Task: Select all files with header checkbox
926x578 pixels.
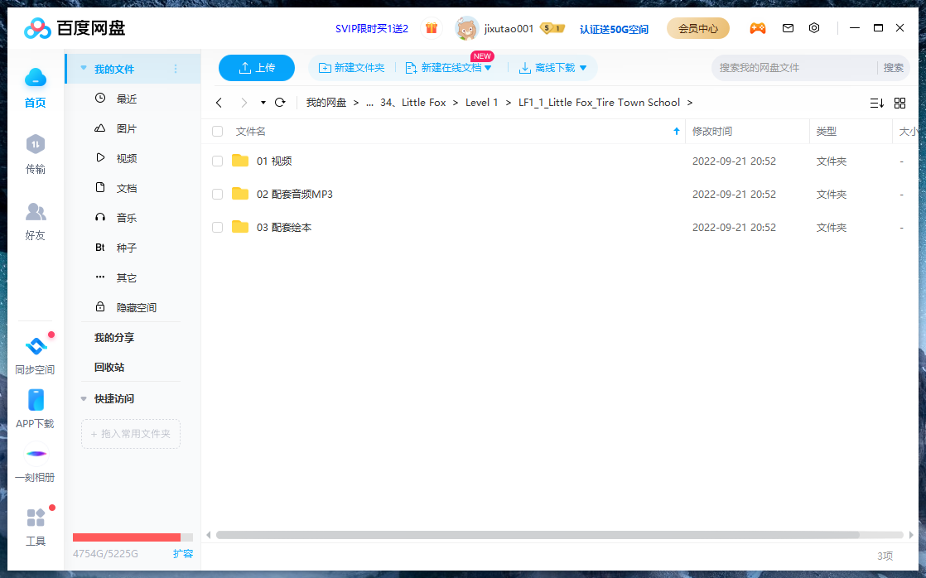Action: coord(217,131)
